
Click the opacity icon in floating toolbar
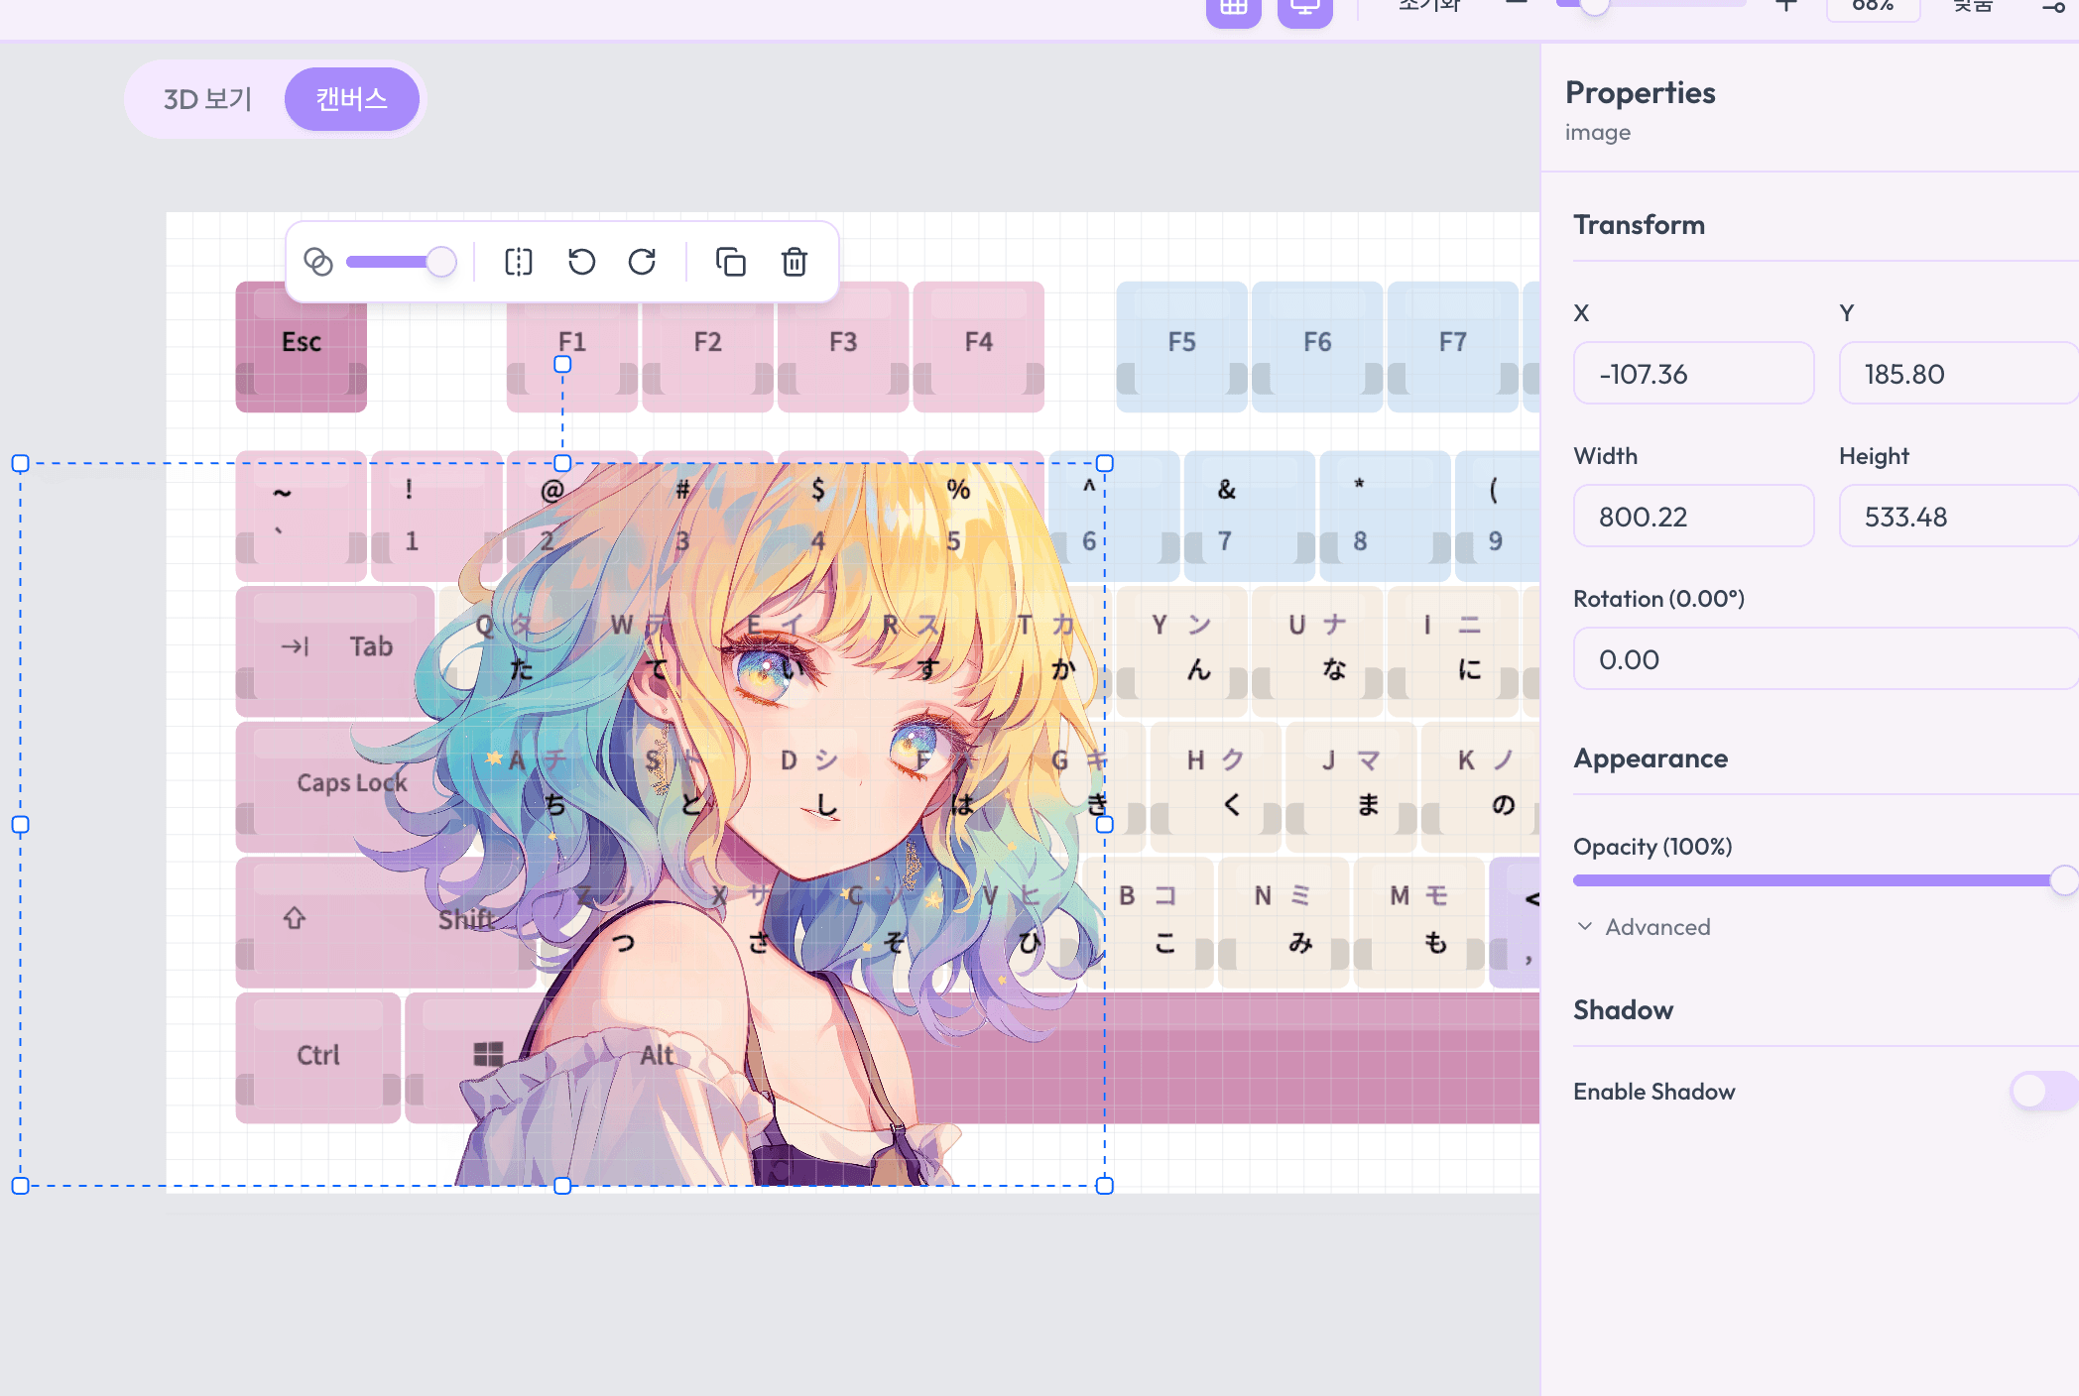coord(317,262)
